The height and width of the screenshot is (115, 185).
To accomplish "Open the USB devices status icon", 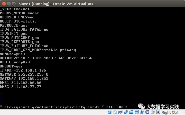I will (126, 112).
